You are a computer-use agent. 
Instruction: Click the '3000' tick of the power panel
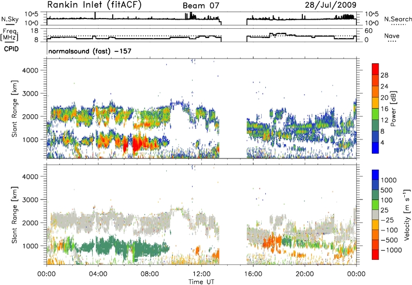tap(30, 94)
